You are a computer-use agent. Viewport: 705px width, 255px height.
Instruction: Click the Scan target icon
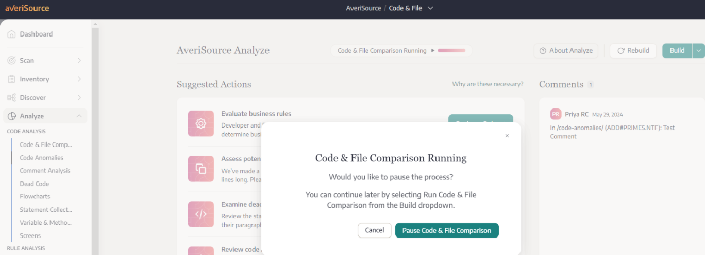pos(11,61)
